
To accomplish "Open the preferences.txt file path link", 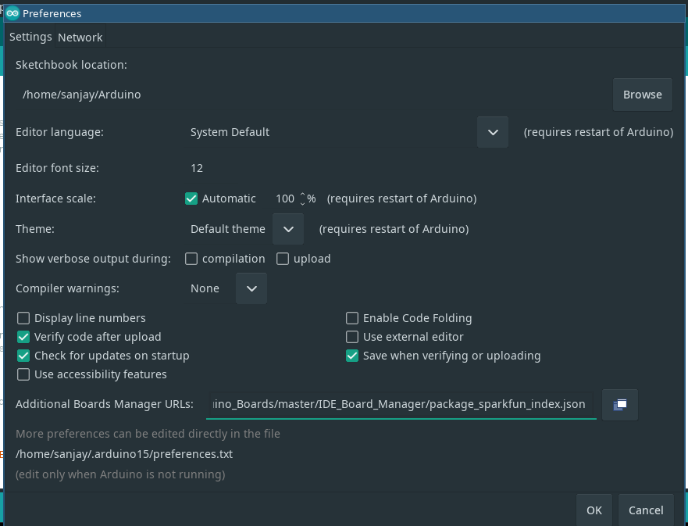I will [x=124, y=454].
